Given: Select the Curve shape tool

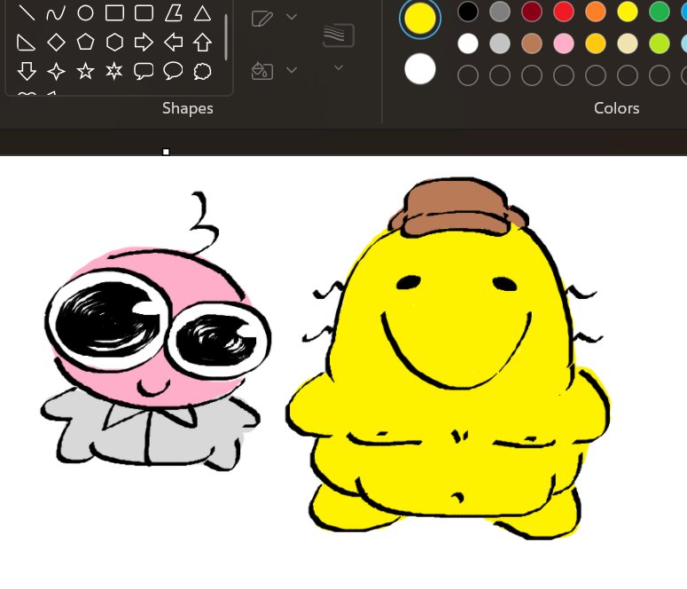Looking at the screenshot, I should (x=56, y=13).
